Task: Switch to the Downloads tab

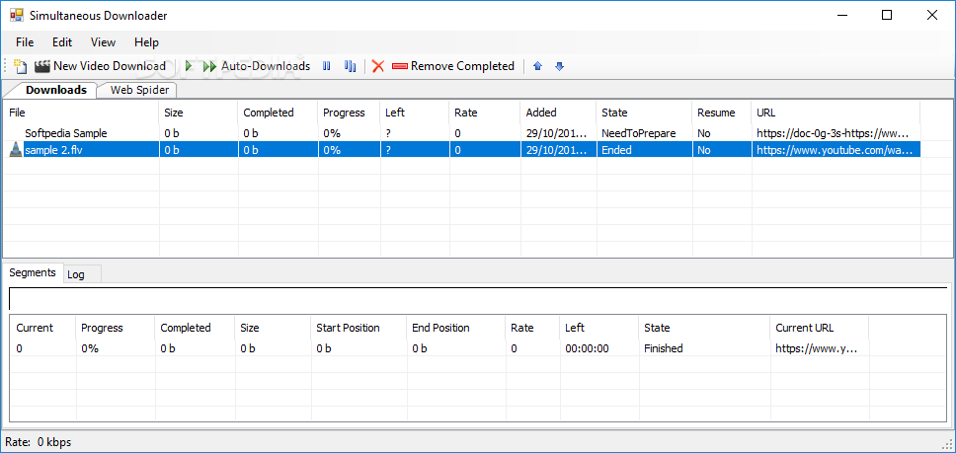Action: pyautogui.click(x=56, y=90)
